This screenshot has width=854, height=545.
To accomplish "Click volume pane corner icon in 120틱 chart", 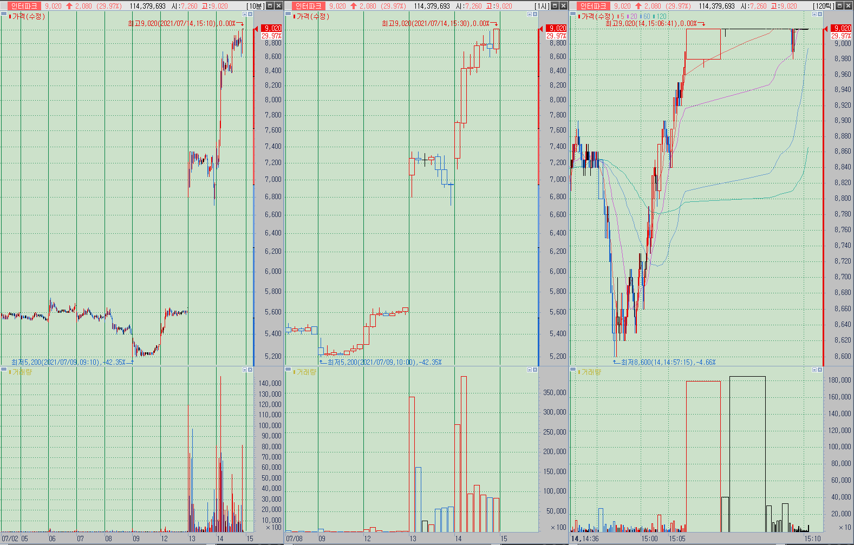I will coord(573,370).
